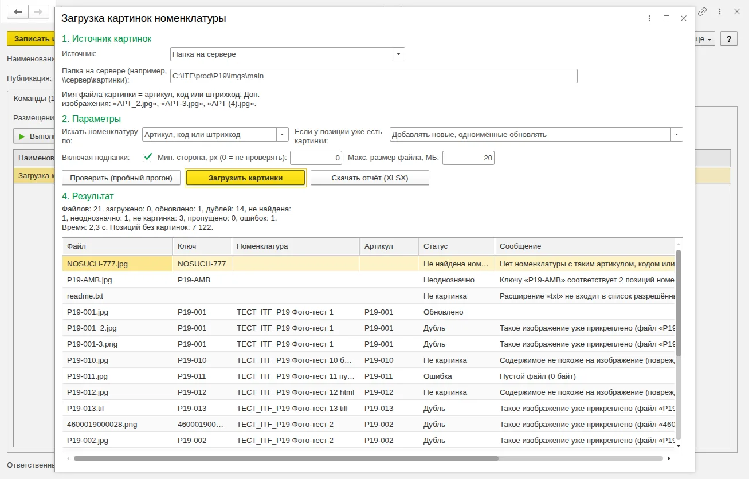Select the 'P19-AMB.jpg' file cell

point(117,280)
